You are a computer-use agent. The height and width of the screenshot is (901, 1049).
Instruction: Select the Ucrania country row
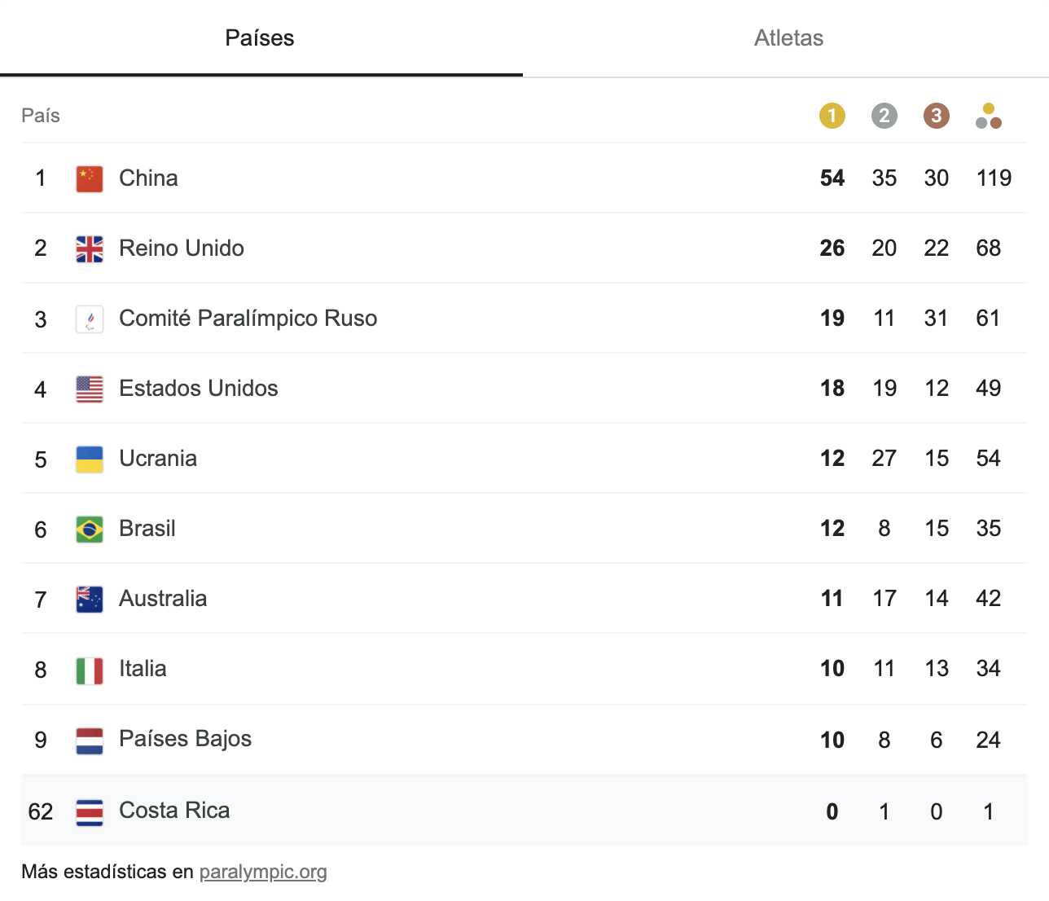pyautogui.click(x=524, y=459)
